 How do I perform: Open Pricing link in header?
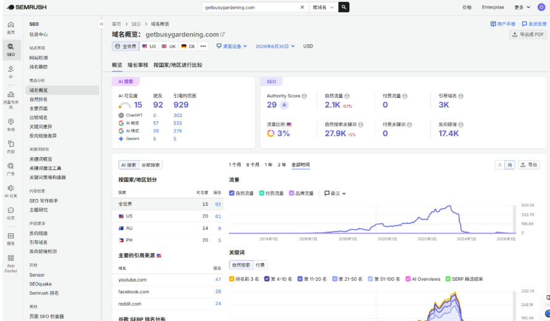tap(467, 7)
